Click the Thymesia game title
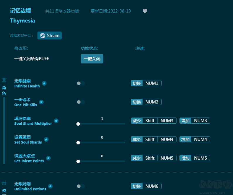 click(23, 21)
